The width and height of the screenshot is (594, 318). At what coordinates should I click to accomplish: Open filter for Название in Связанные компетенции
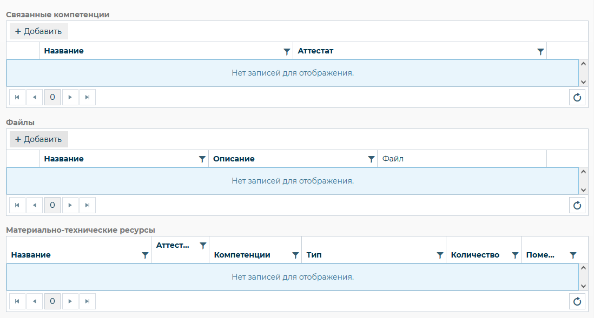[x=287, y=51]
